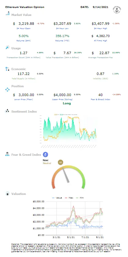Click the 3,219.88 open price
The width and height of the screenshot is (128, 257).
26,24
